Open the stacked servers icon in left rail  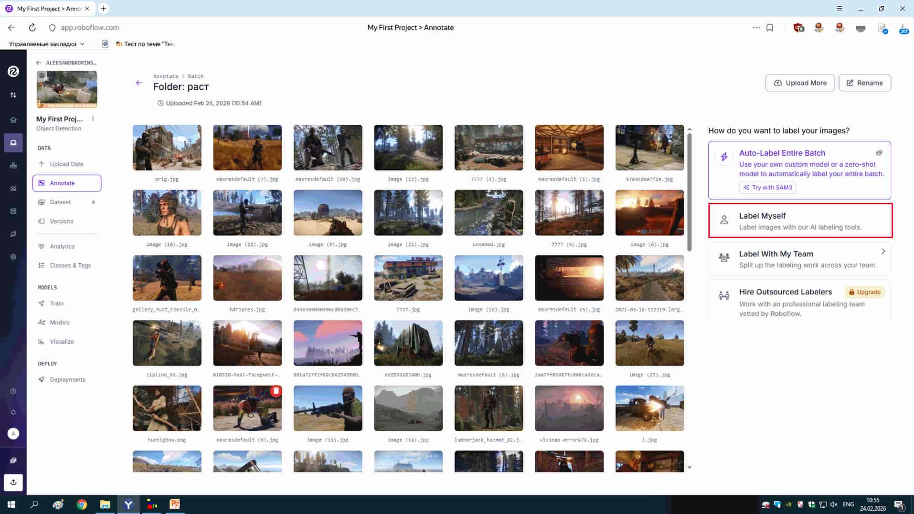(x=13, y=211)
